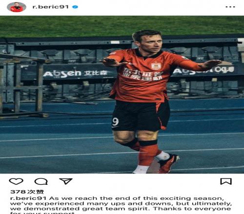Image resolution: width=244 pixels, height=214 pixels.
Task: Save post with the bookmark icon
Action: coord(226,181)
